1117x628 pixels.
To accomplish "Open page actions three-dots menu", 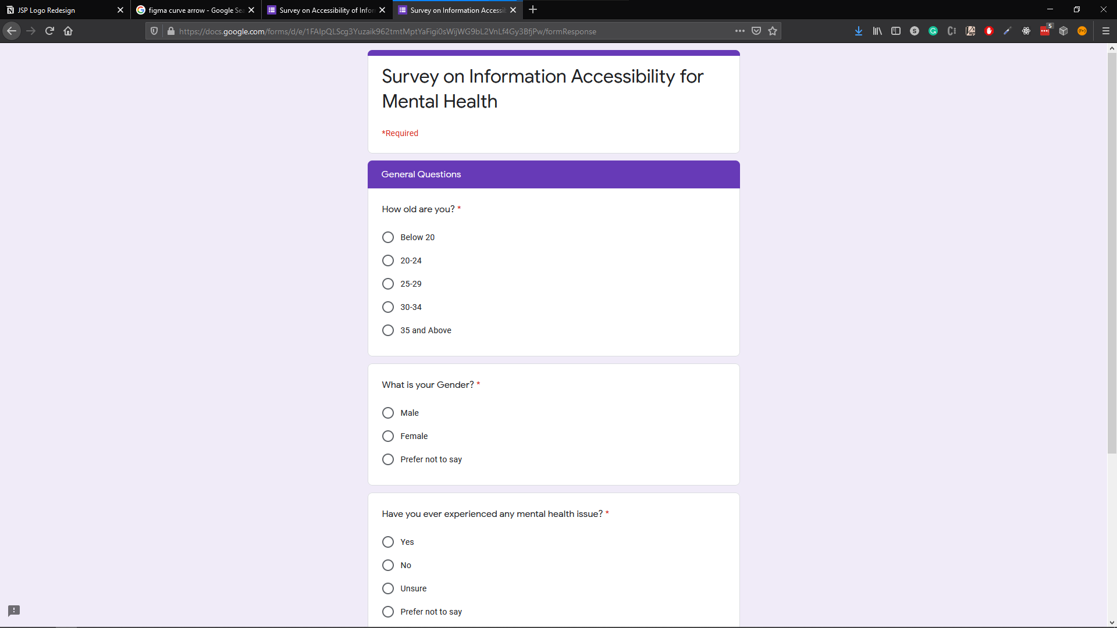I will coord(740,31).
